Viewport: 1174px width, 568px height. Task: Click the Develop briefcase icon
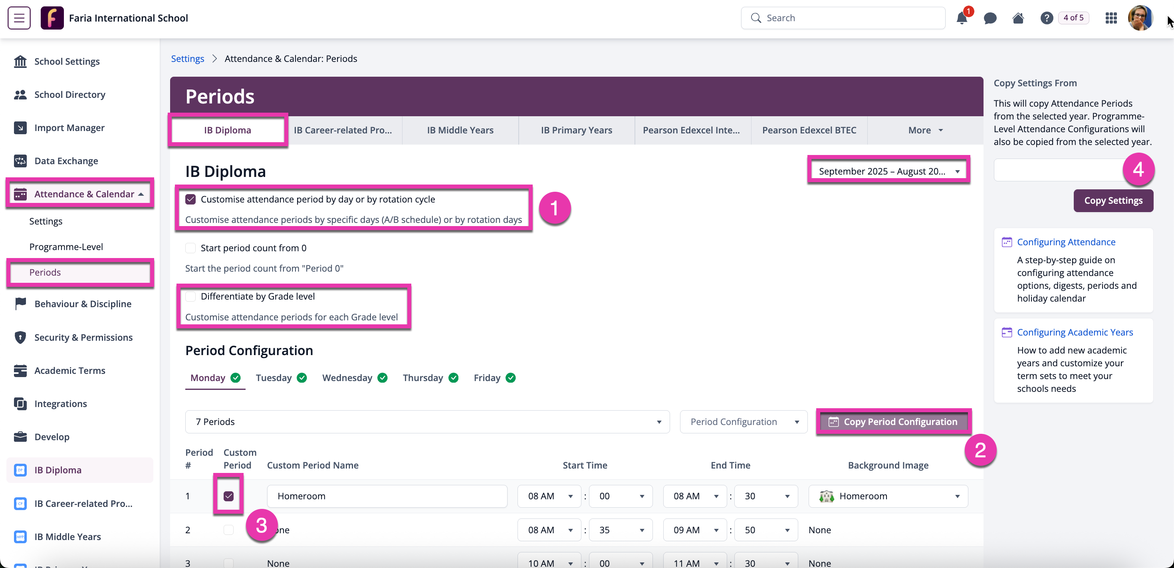click(x=20, y=437)
